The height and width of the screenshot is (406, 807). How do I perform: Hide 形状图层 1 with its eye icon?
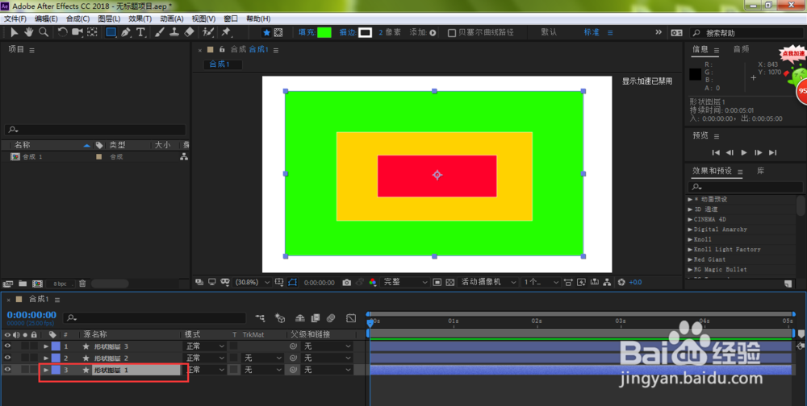(x=7, y=370)
